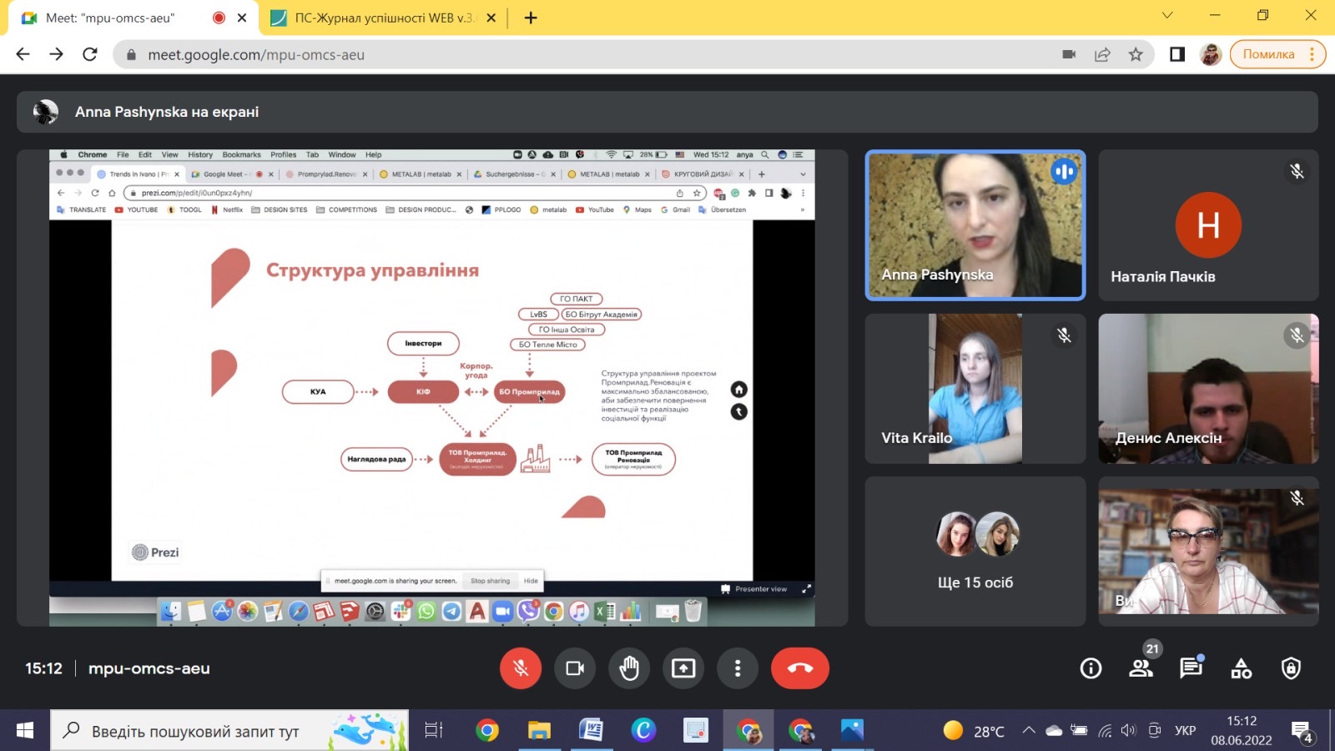Expand the tab search chevron
Screen dimensions: 1335x751
(1167, 15)
